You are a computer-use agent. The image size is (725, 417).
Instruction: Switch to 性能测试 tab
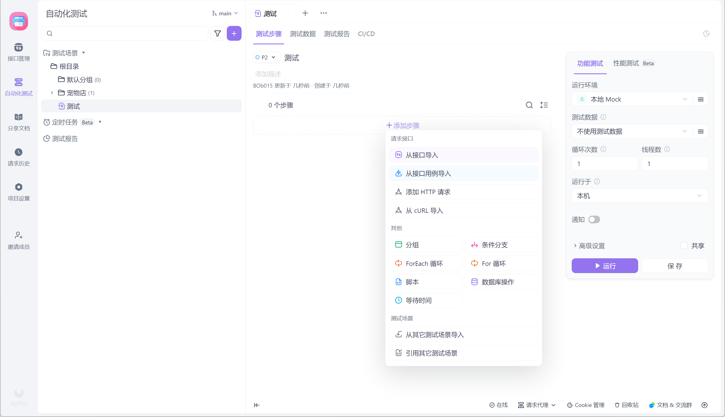[626, 63]
